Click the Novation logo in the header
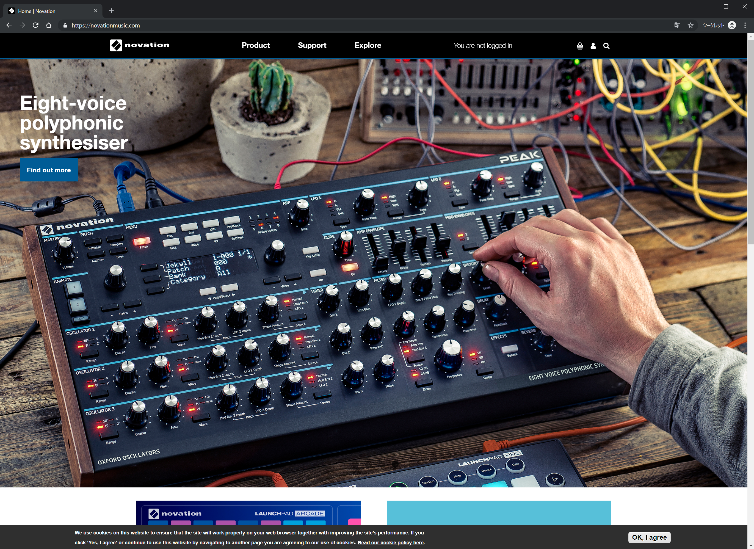 140,45
